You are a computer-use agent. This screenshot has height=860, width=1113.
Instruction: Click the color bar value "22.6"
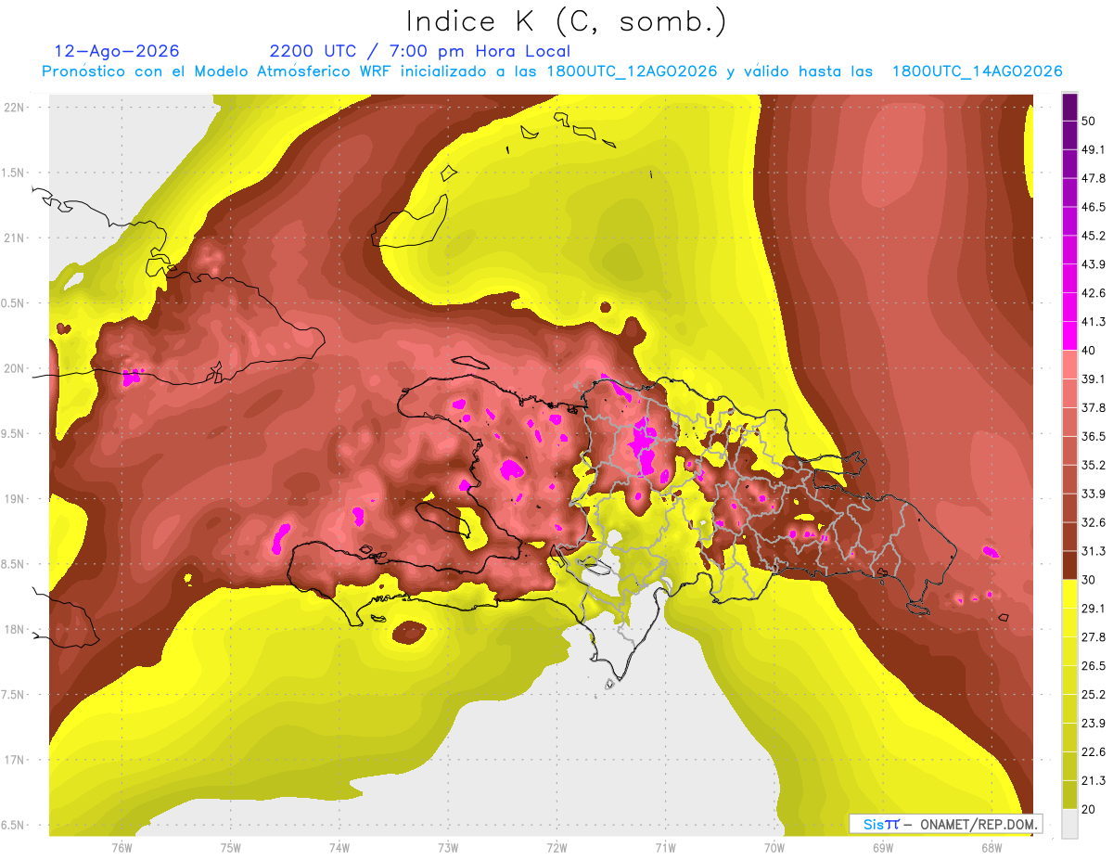point(1094,752)
